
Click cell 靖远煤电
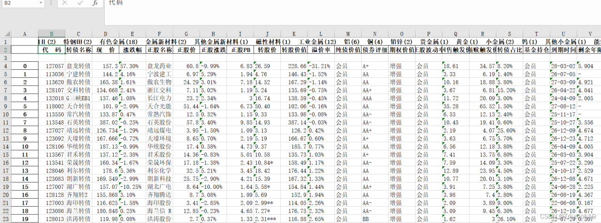click(x=159, y=130)
